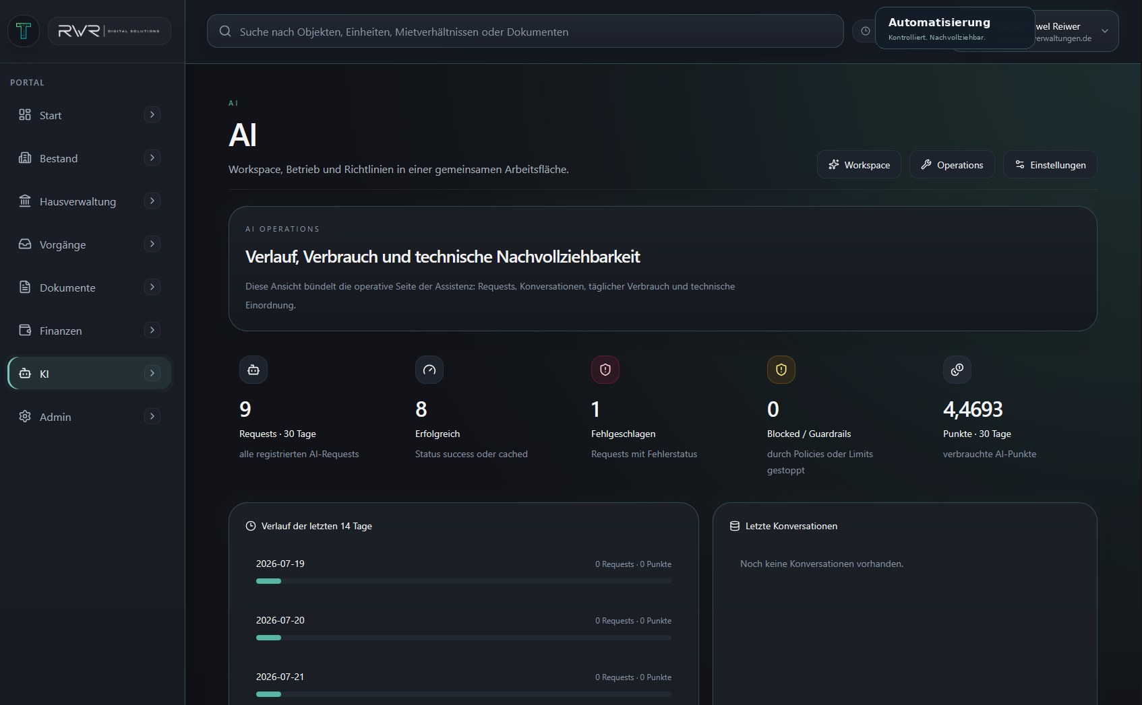Expand the Admin submenu chevron

pos(152,416)
